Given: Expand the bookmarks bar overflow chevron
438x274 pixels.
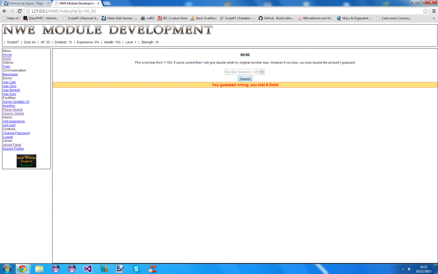Looking at the screenshot, I should [433, 18].
